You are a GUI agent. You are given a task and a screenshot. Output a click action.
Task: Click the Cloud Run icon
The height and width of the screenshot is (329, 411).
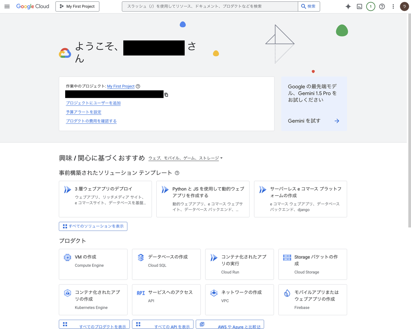pos(214,257)
